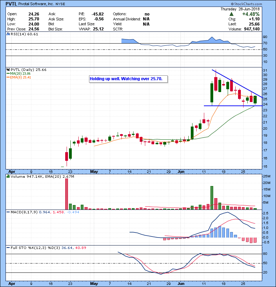
Task: Click the 'Holding up well. Watching over 25.70.' annotation
Action: [x=128, y=79]
